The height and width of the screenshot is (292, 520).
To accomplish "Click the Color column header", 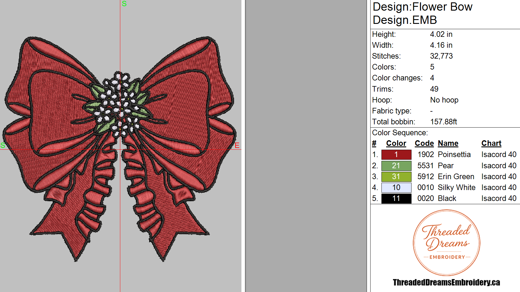I will click(x=396, y=143).
